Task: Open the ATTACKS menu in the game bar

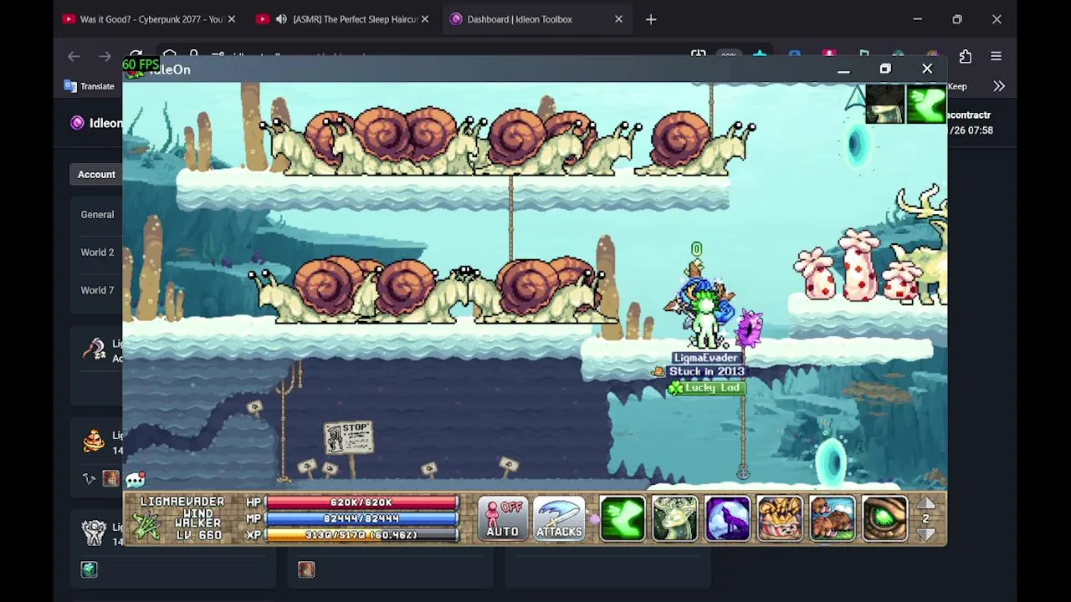Action: 559,518
